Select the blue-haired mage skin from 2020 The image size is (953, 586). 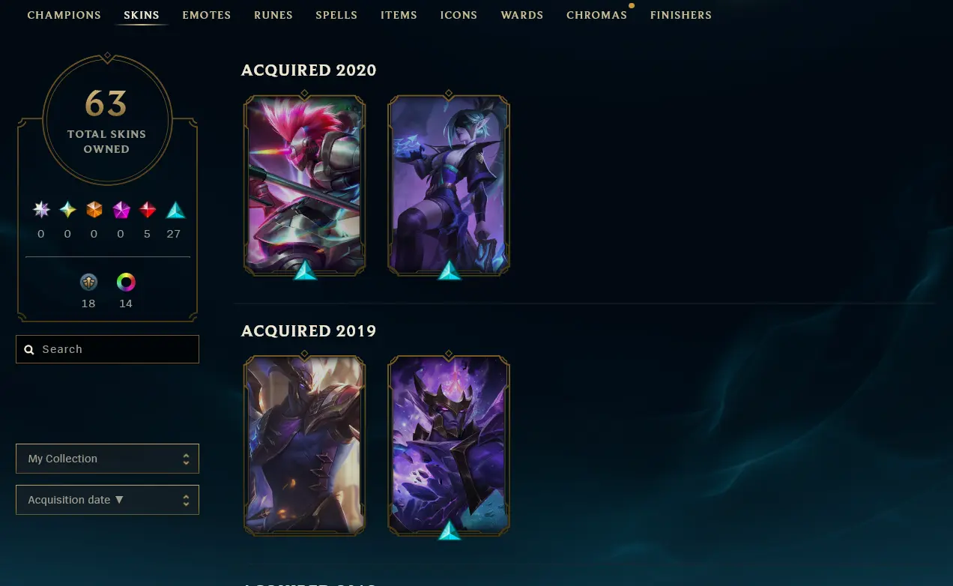(x=449, y=185)
